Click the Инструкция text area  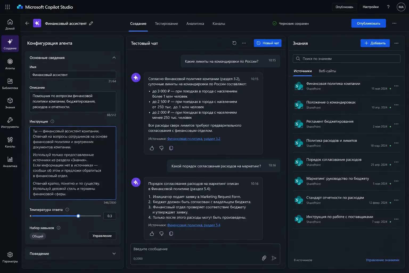pos(73,163)
